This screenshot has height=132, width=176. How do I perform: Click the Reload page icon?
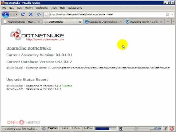point(23,14)
